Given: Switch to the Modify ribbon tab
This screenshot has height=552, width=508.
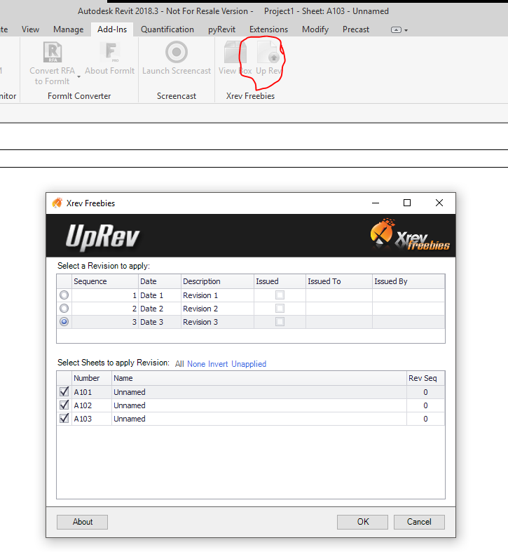Looking at the screenshot, I should 315,29.
